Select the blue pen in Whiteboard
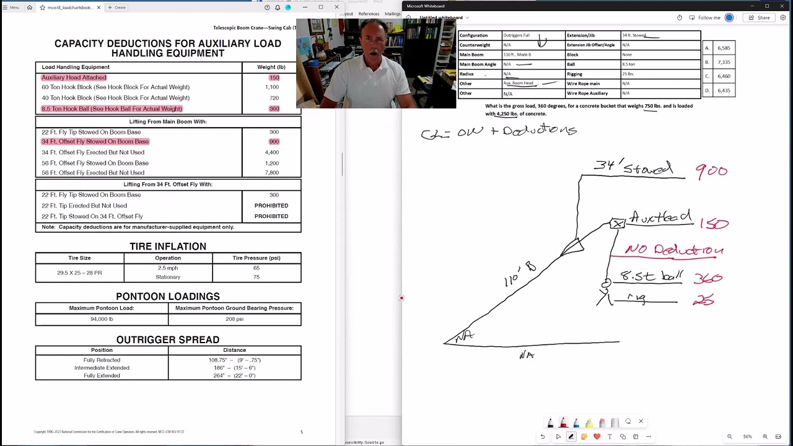The image size is (793, 446). 576,422
